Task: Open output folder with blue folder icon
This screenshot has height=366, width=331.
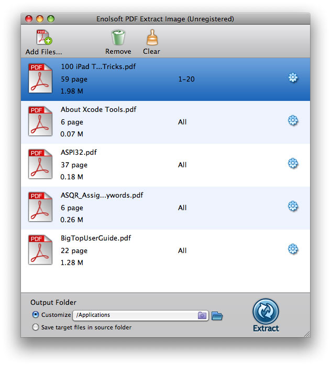Action: [217, 316]
